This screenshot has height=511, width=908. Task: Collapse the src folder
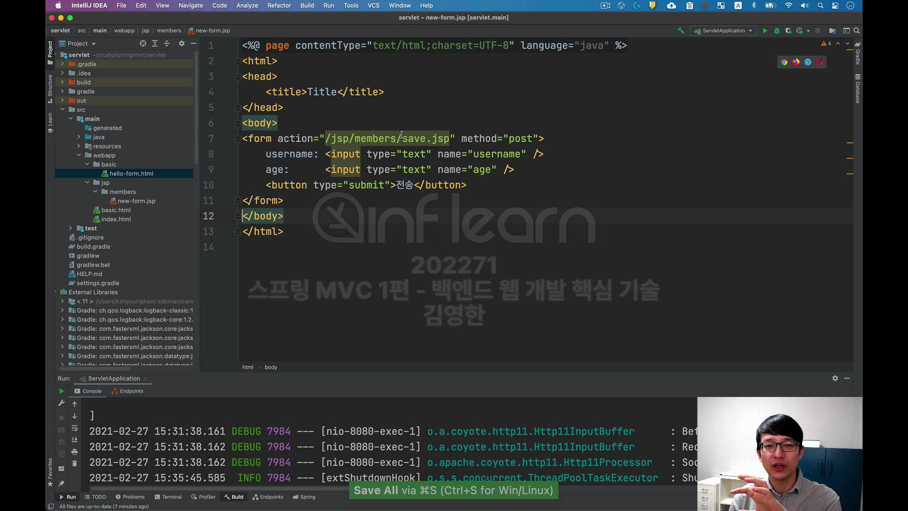62,109
